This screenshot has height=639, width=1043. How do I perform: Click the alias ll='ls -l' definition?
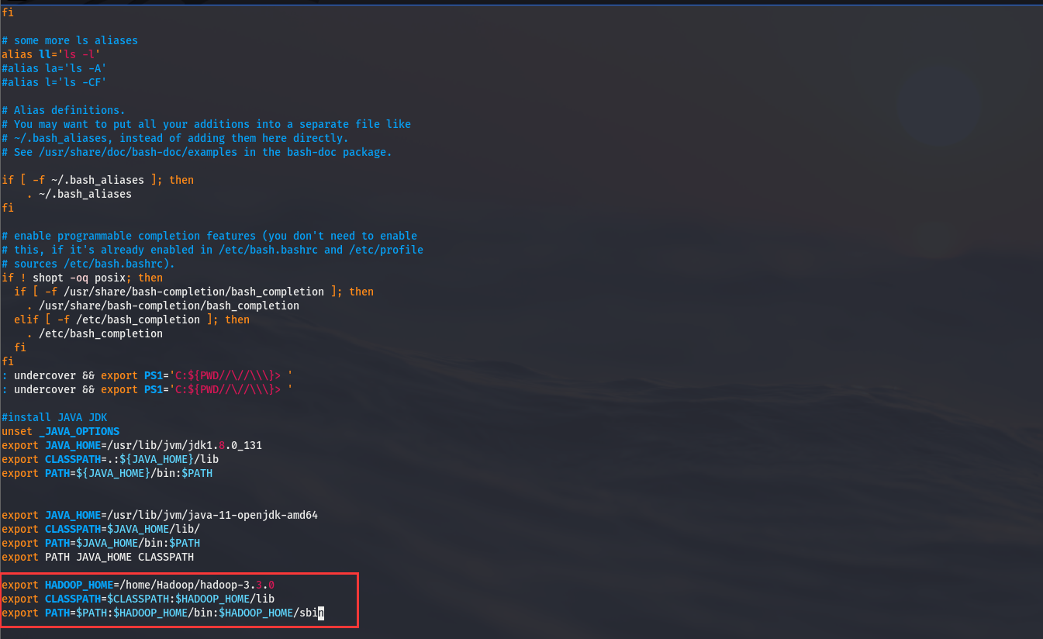pos(50,54)
